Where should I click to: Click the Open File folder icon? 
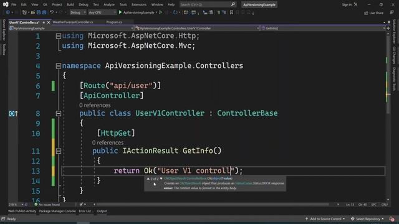coord(33,12)
